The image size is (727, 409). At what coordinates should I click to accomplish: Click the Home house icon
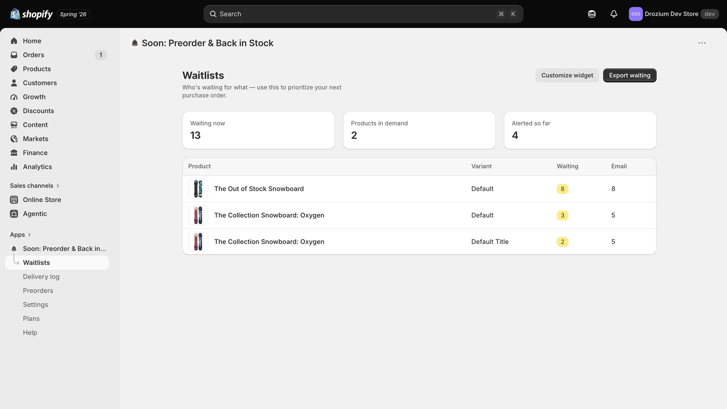tap(14, 41)
